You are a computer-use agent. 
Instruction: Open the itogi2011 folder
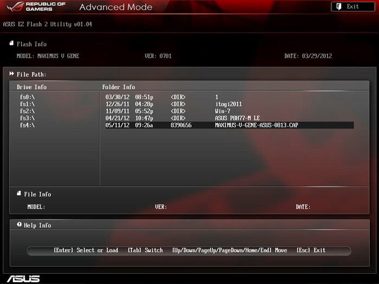230,104
